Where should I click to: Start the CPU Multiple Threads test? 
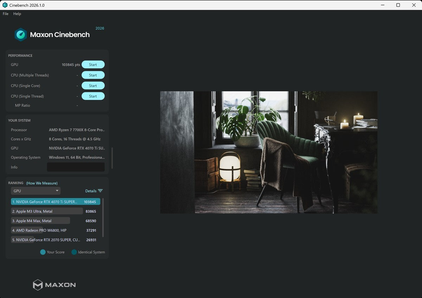(93, 75)
